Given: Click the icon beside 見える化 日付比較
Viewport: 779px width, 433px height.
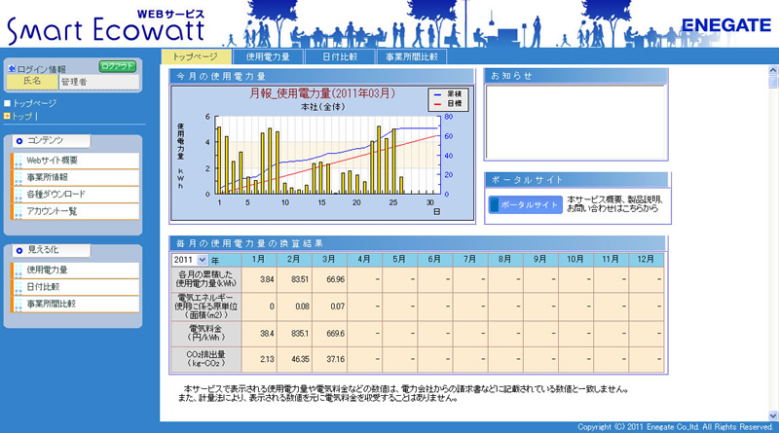Looking at the screenshot, I should coord(19,287).
